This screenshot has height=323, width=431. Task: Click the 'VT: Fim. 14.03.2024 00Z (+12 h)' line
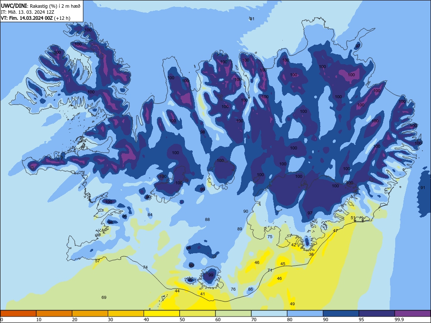[x=35, y=18]
